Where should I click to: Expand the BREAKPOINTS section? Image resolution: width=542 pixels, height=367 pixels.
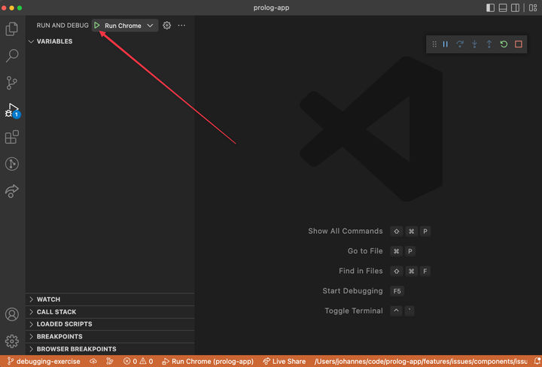(110, 336)
